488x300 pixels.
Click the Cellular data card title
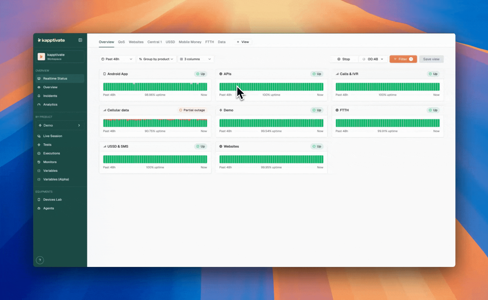click(118, 110)
